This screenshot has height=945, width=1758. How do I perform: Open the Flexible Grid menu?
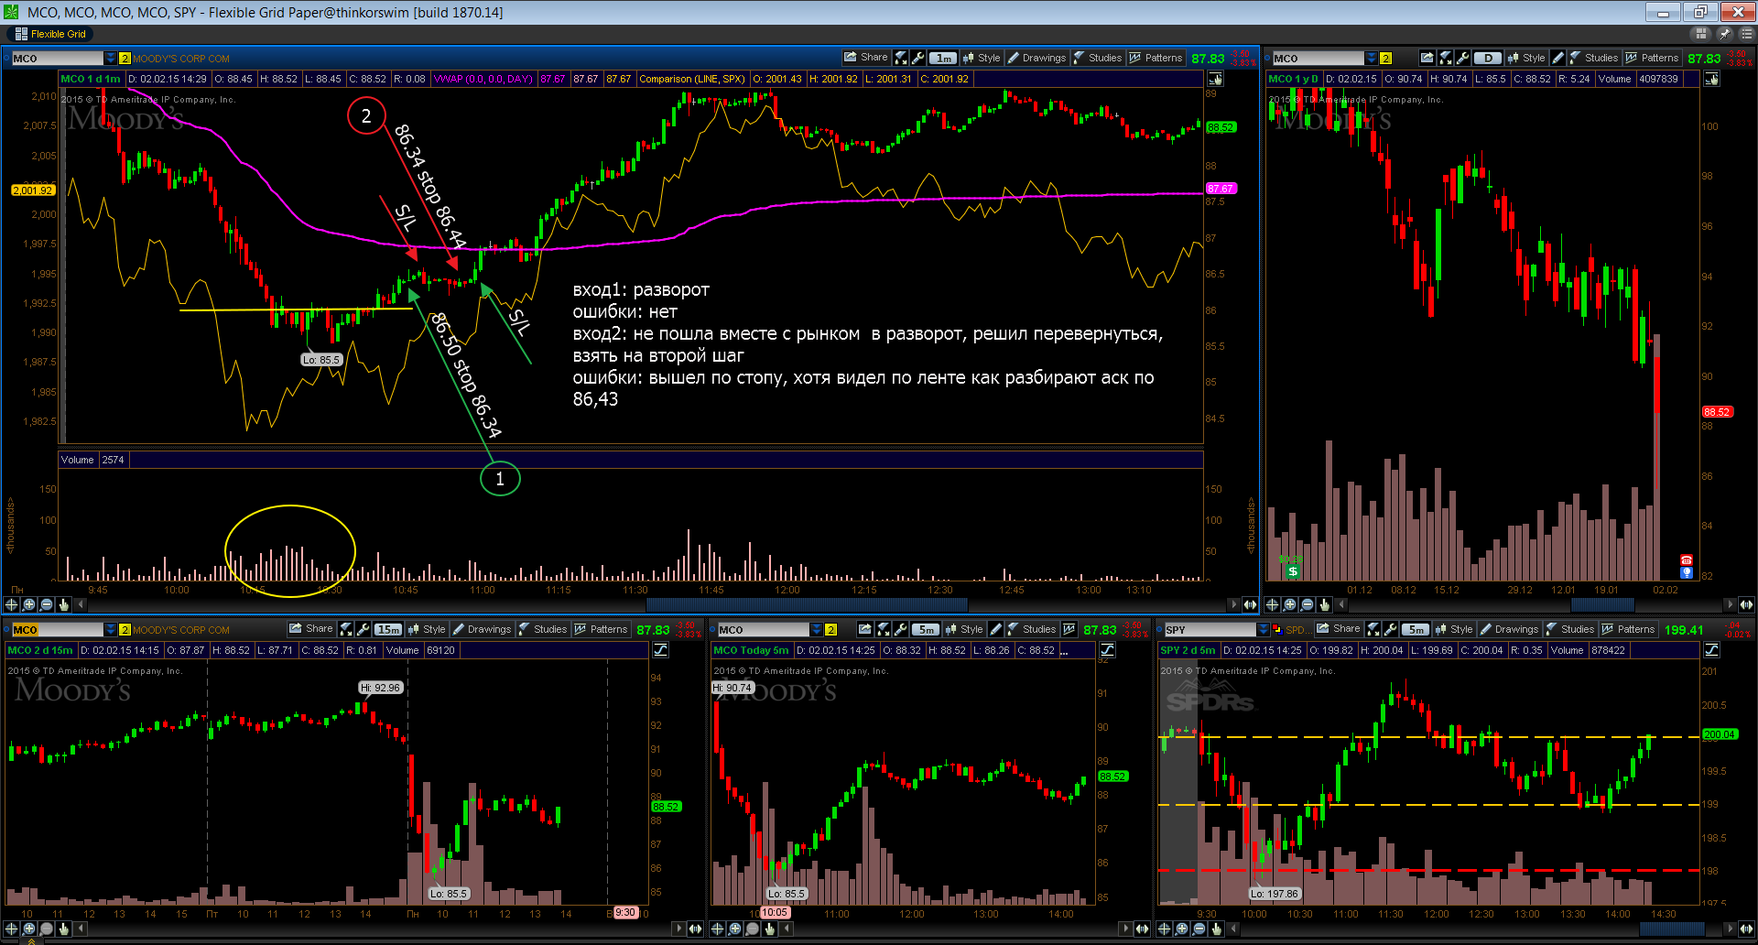click(50, 34)
